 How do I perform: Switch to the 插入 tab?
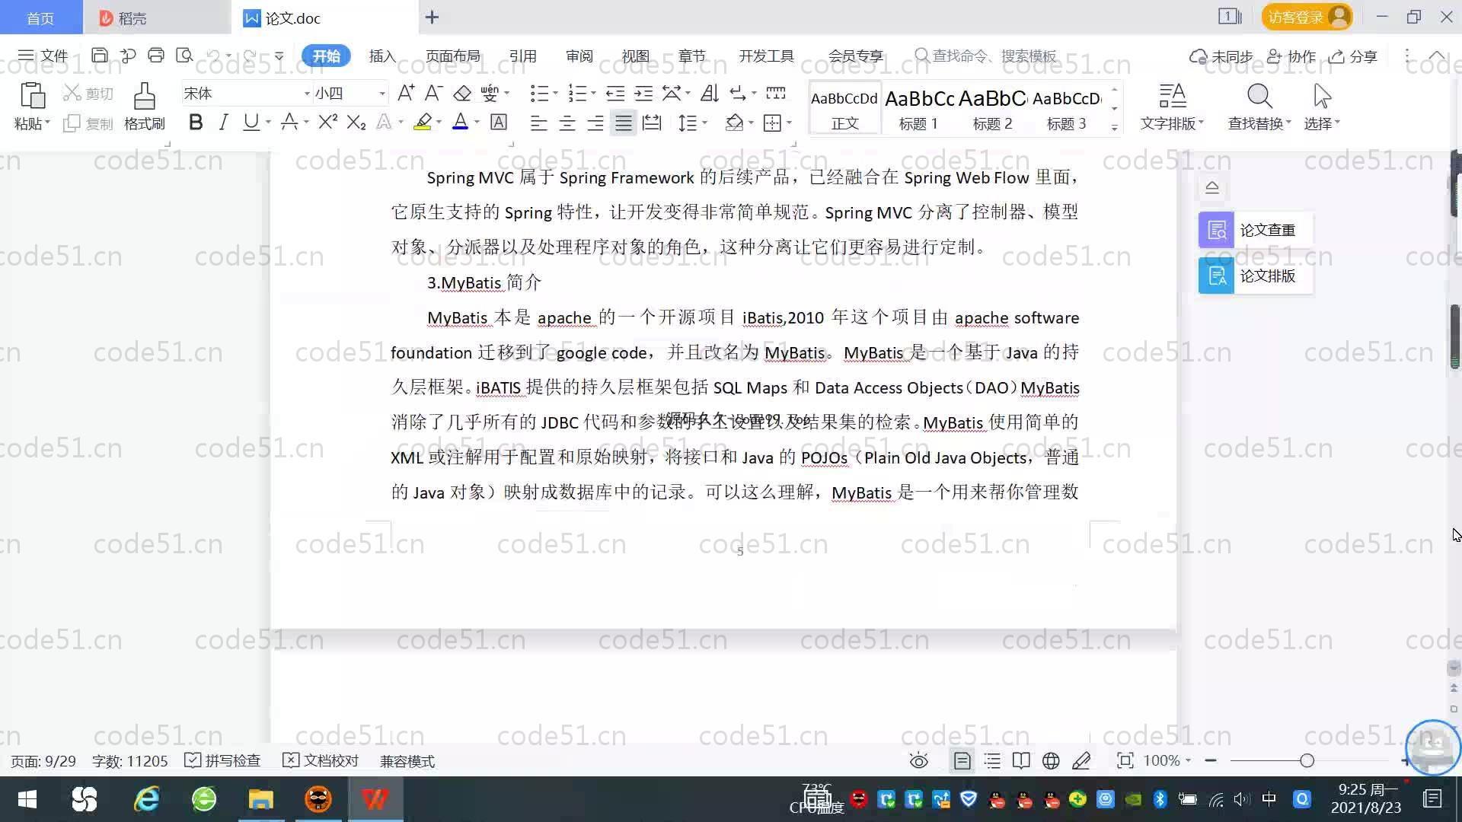(x=382, y=56)
